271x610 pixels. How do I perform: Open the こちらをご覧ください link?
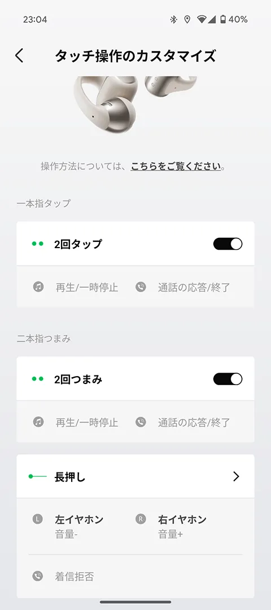(176, 167)
